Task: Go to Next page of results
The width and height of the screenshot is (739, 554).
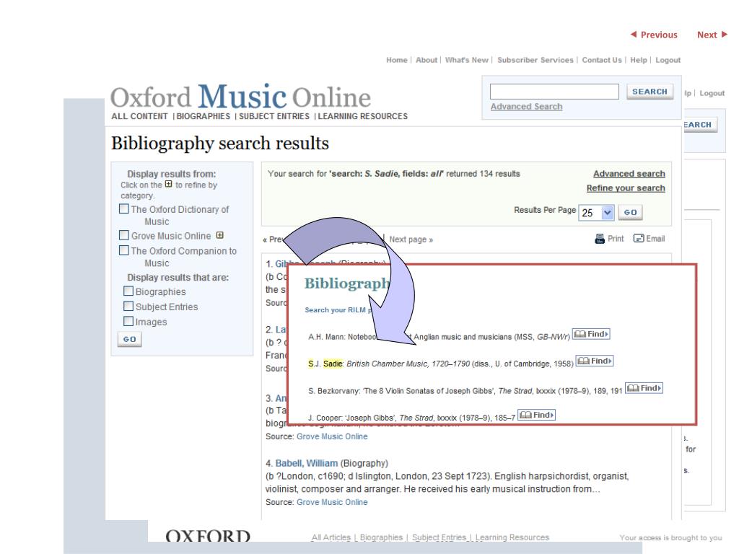Action: click(411, 239)
